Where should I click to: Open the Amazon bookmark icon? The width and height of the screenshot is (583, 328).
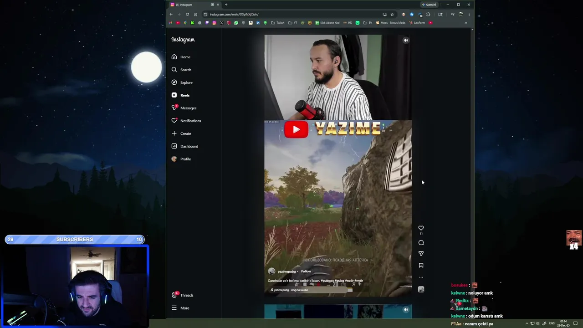pos(251,23)
